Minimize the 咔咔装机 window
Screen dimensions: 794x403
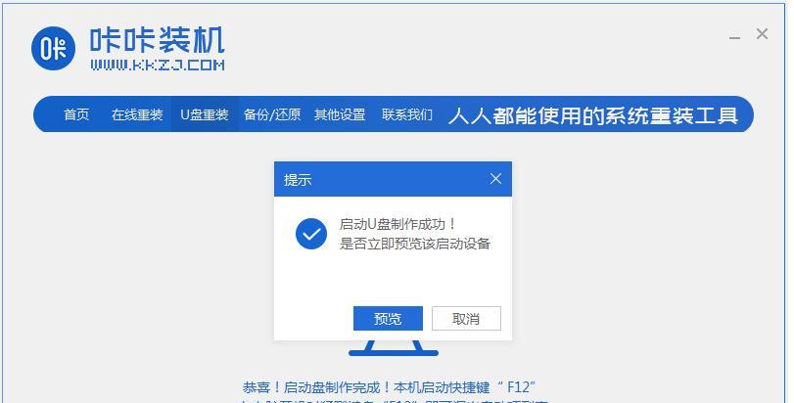734,37
